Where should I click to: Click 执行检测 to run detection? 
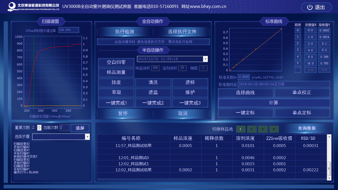[125, 32]
